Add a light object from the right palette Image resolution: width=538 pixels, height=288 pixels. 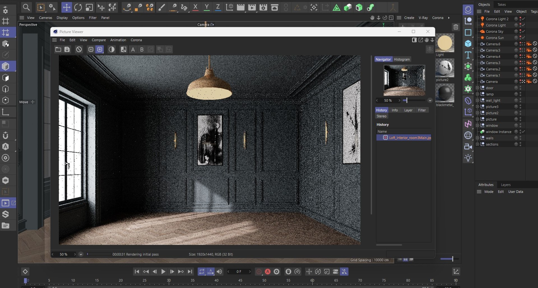click(468, 158)
